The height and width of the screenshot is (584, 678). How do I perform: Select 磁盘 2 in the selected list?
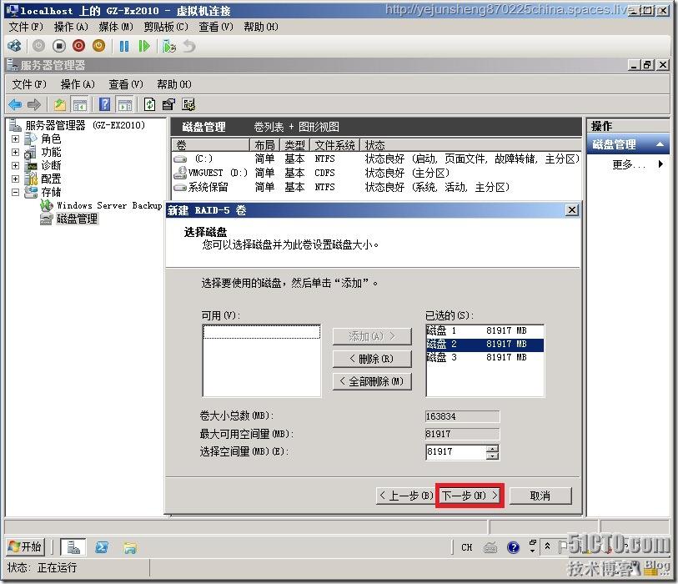point(485,345)
